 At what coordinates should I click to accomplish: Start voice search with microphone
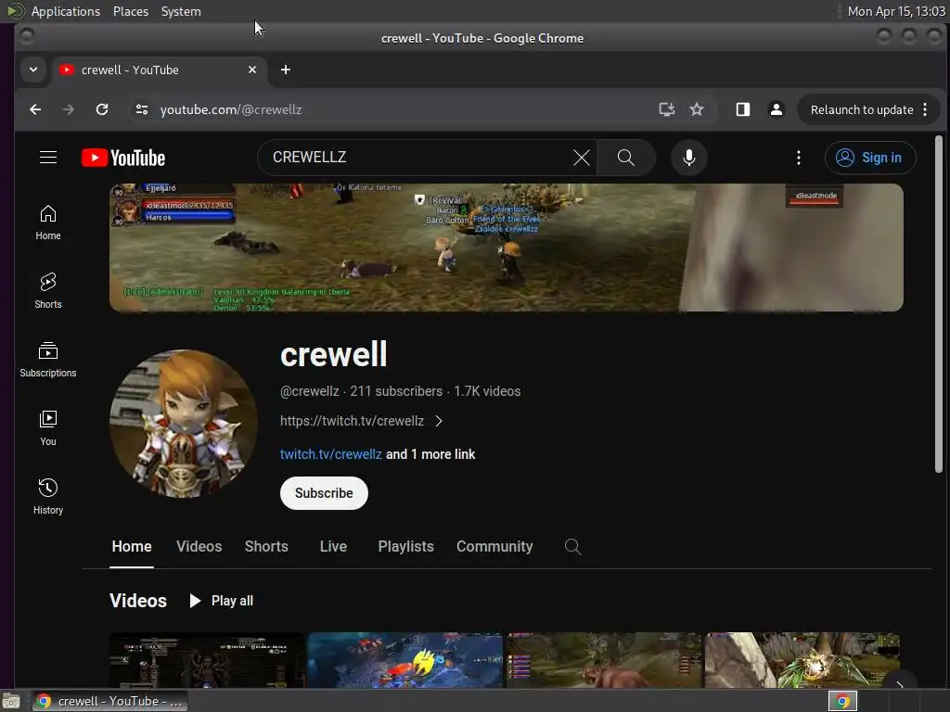click(689, 158)
